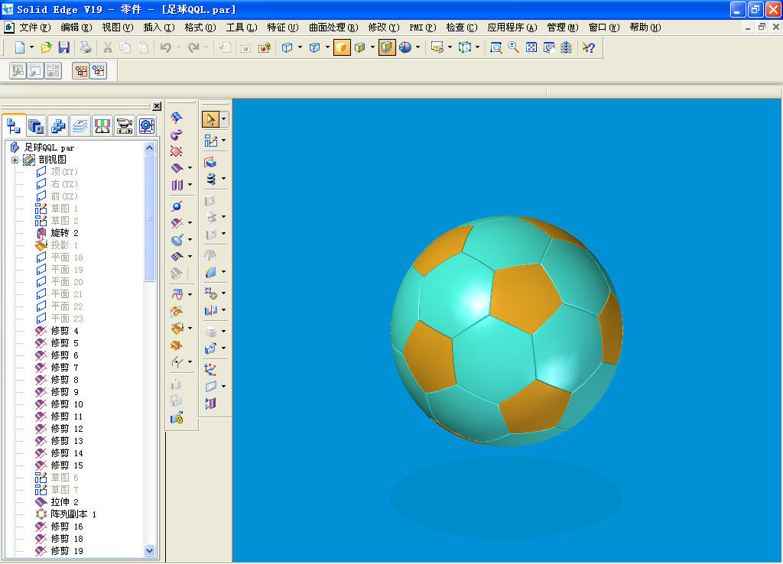
Task: Open the 检查(C) menu
Action: coord(461,28)
